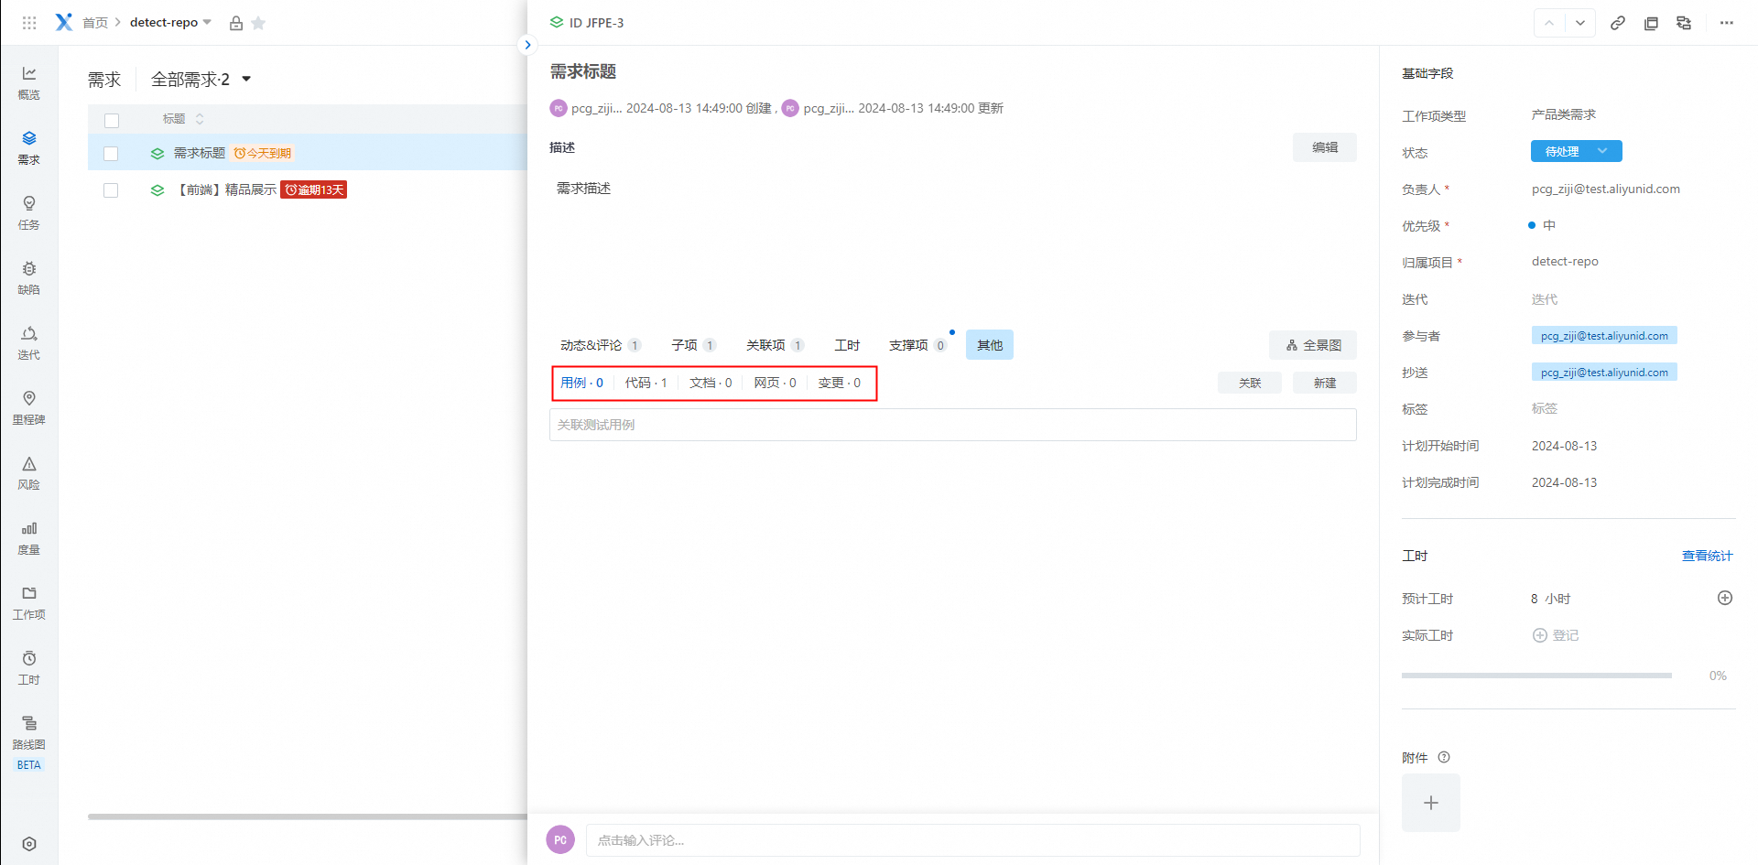The image size is (1758, 865).
Task: Click the attachment help question icon
Action: (1444, 757)
